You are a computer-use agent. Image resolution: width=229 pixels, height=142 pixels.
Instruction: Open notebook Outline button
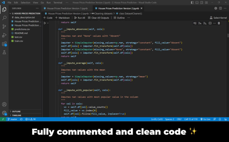[x=119, y=18]
